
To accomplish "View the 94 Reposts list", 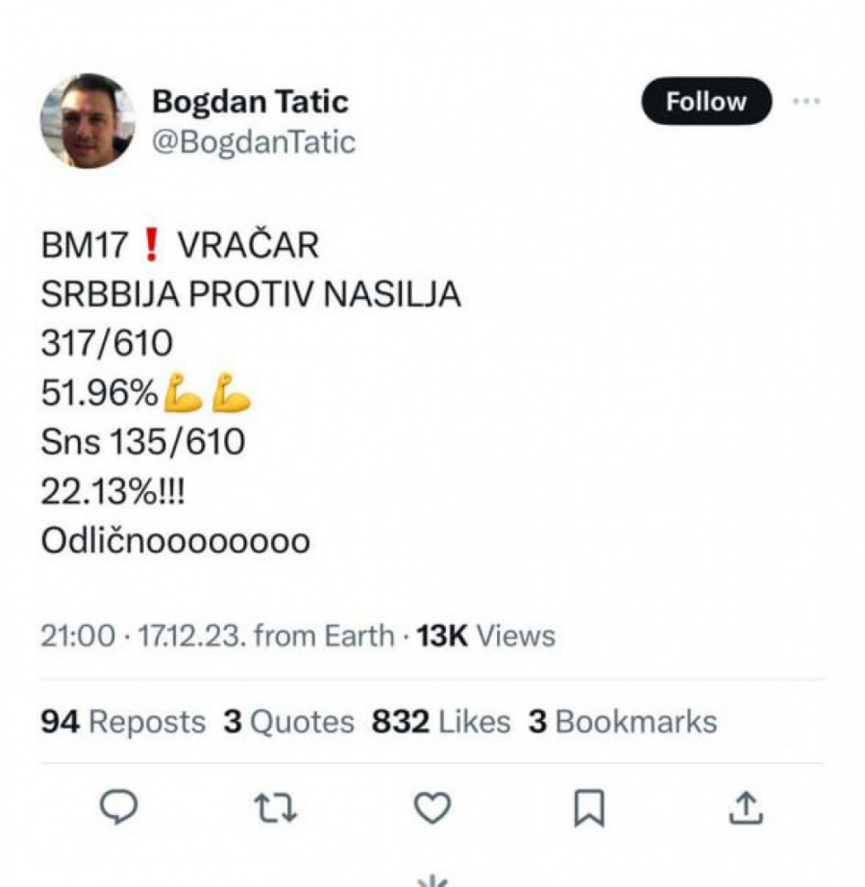I will click(x=123, y=722).
